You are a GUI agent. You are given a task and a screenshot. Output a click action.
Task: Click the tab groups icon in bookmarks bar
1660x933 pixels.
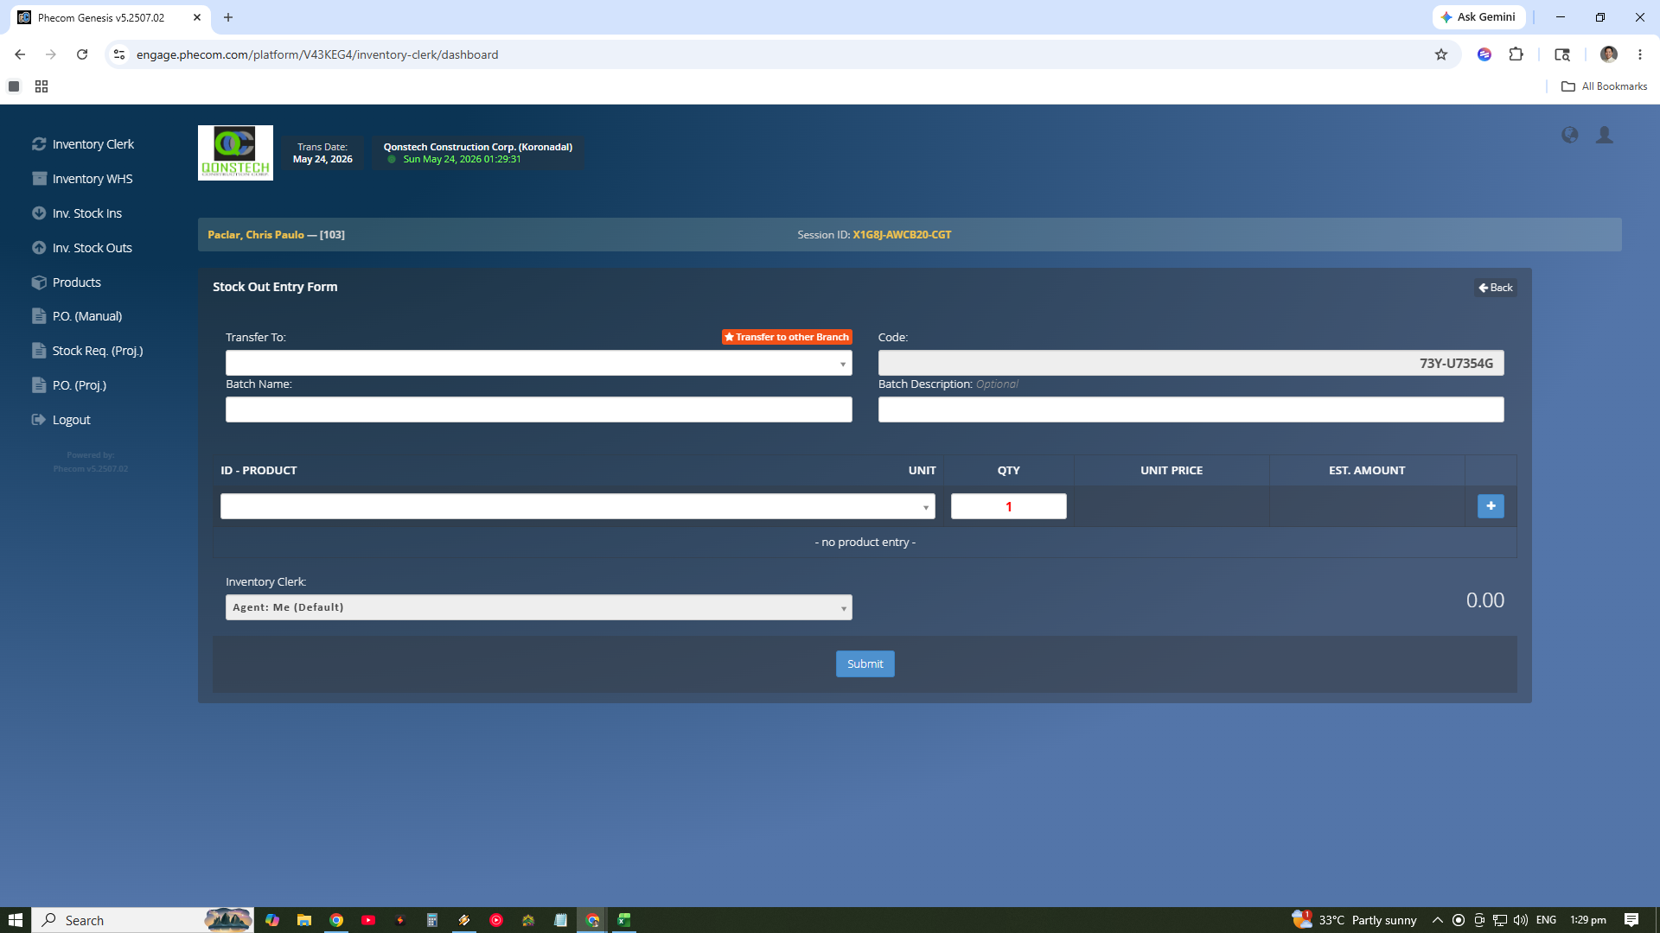click(14, 86)
